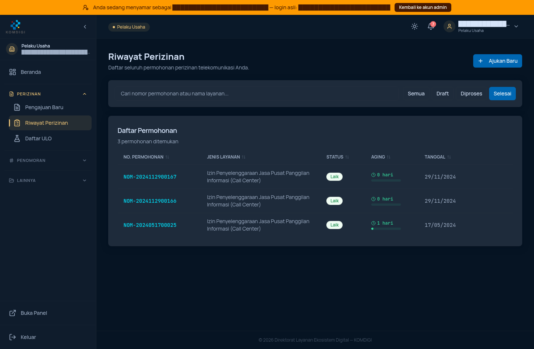Click '3 permohonan ditemukan' text

pyautogui.click(x=148, y=141)
